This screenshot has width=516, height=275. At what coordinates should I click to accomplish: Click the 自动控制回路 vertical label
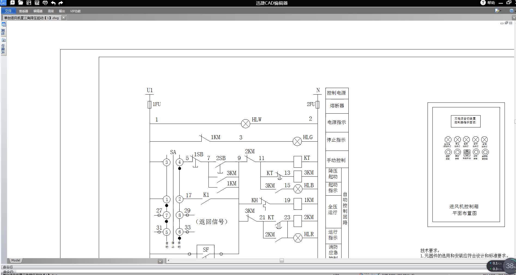click(x=345, y=208)
